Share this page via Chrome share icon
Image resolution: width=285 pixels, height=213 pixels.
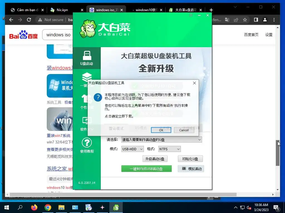236,20
